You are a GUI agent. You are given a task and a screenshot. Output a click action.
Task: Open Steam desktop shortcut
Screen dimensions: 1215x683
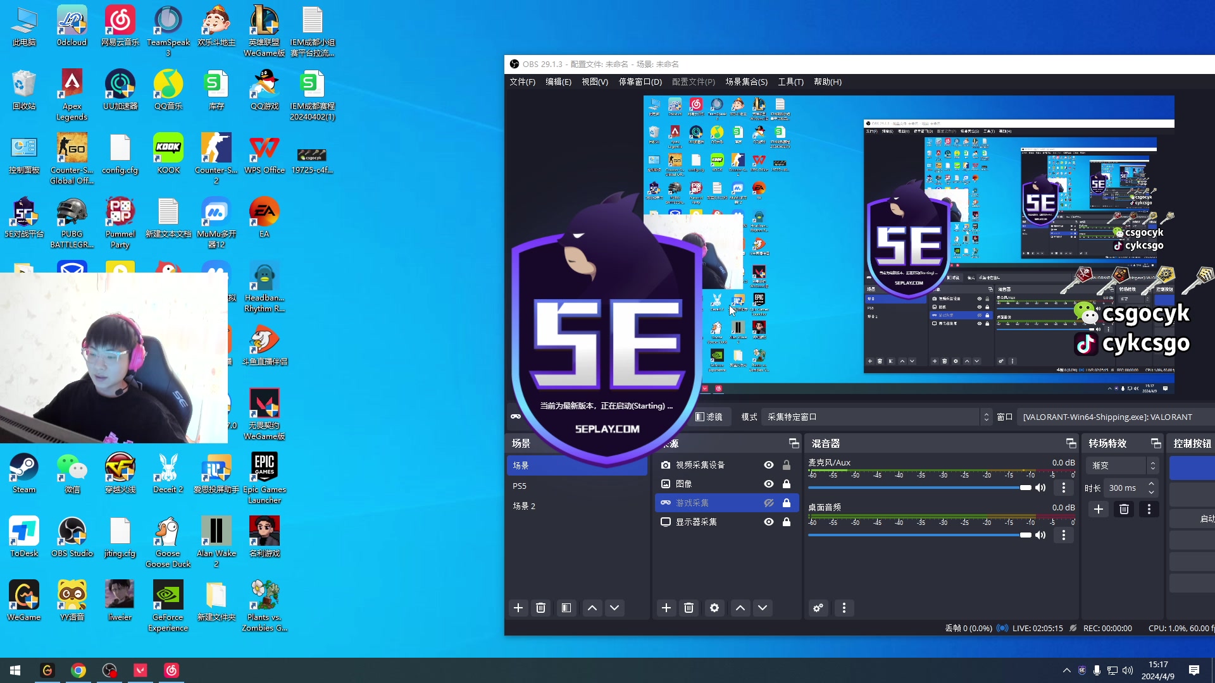(x=24, y=474)
